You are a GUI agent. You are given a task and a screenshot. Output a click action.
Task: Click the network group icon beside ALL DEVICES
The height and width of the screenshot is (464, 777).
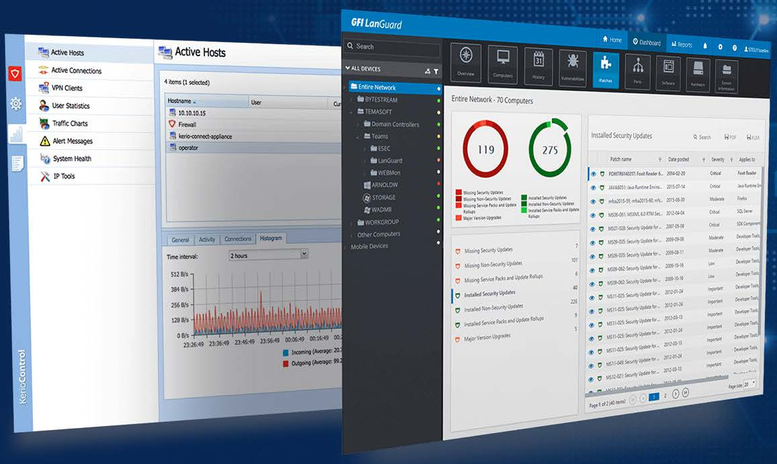427,72
